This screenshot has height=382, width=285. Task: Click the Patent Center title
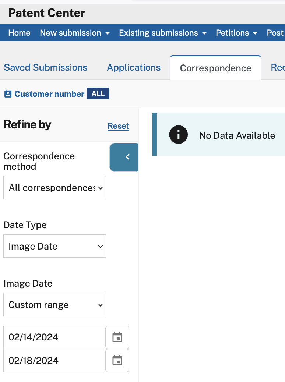coord(46,13)
